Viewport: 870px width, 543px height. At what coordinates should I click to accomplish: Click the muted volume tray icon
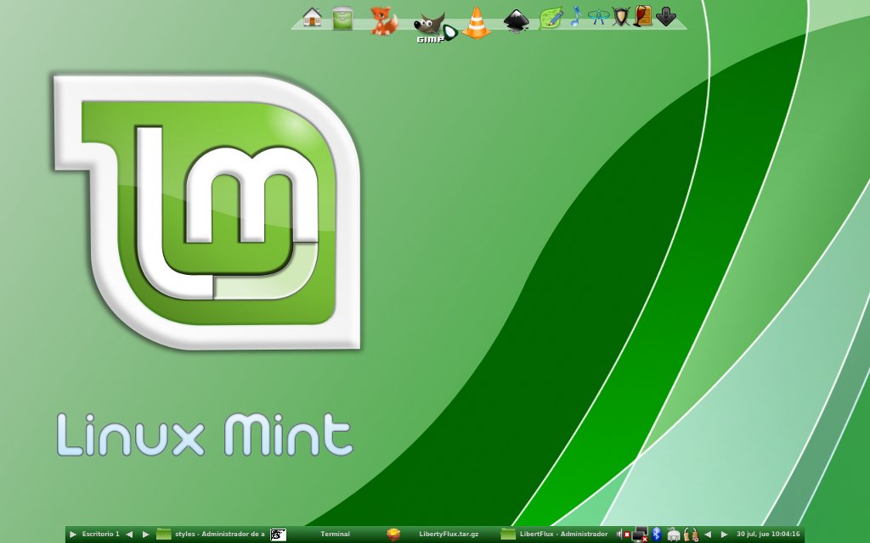point(623,535)
